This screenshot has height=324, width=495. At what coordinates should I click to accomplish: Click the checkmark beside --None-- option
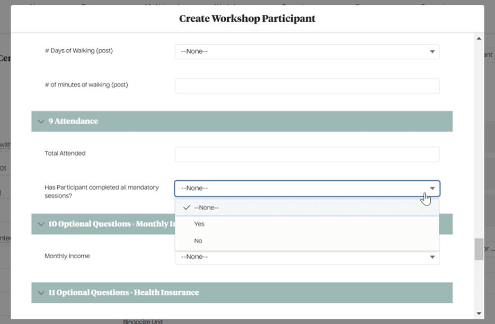185,208
